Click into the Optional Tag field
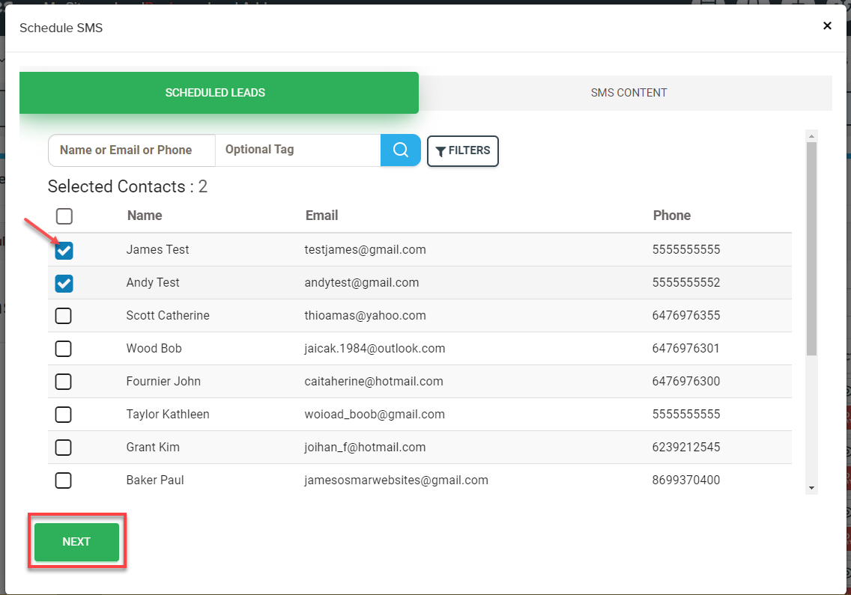 pyautogui.click(x=297, y=150)
